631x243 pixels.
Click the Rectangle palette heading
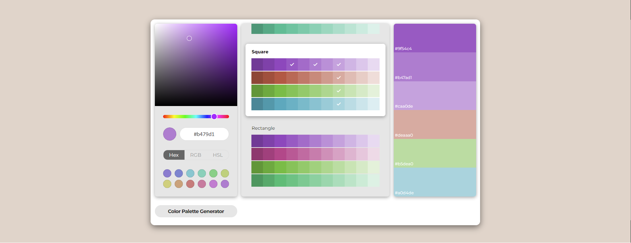point(263,128)
